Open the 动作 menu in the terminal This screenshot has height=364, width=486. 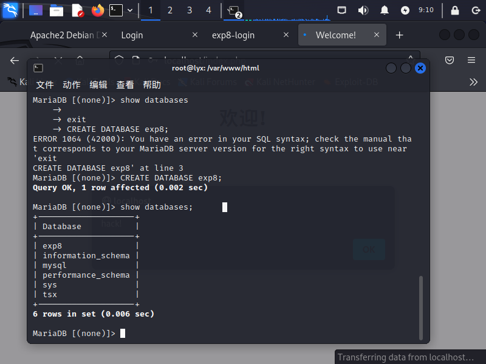pos(72,84)
